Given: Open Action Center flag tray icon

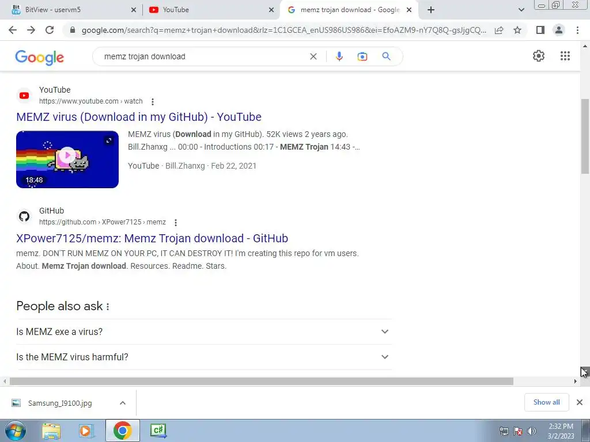Looking at the screenshot, I should click(x=518, y=431).
